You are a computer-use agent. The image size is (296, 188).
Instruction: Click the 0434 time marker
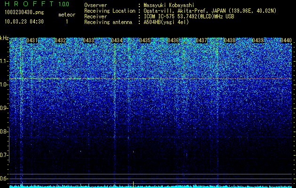(117, 40)
